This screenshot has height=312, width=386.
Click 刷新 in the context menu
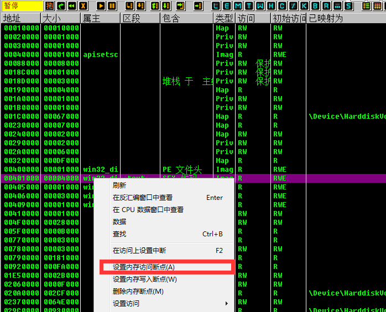point(119,186)
